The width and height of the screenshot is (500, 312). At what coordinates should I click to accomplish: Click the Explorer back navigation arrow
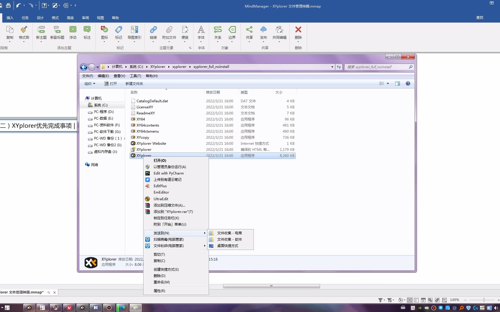point(84,67)
